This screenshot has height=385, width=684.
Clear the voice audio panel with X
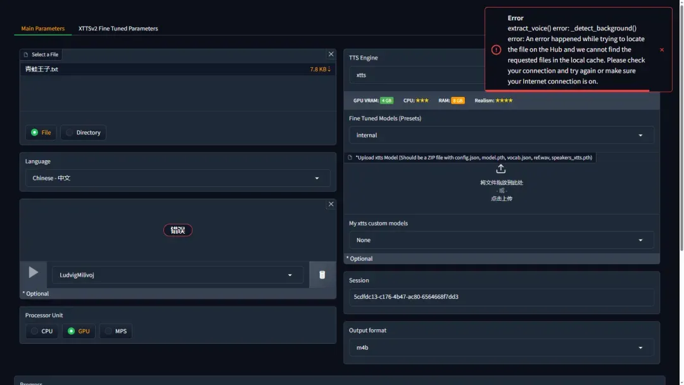tap(331, 204)
